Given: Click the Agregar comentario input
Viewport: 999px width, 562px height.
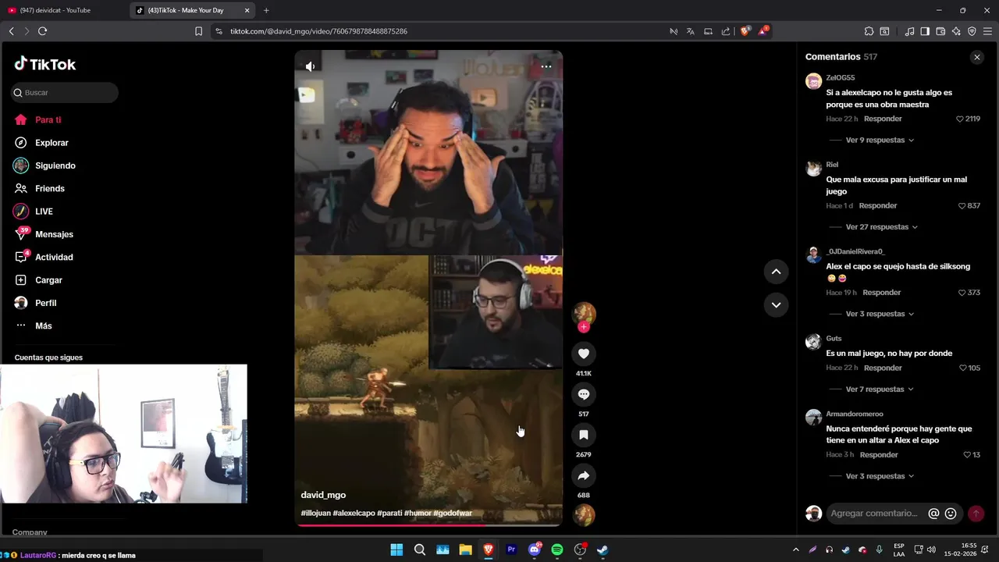Looking at the screenshot, I should pos(874,514).
